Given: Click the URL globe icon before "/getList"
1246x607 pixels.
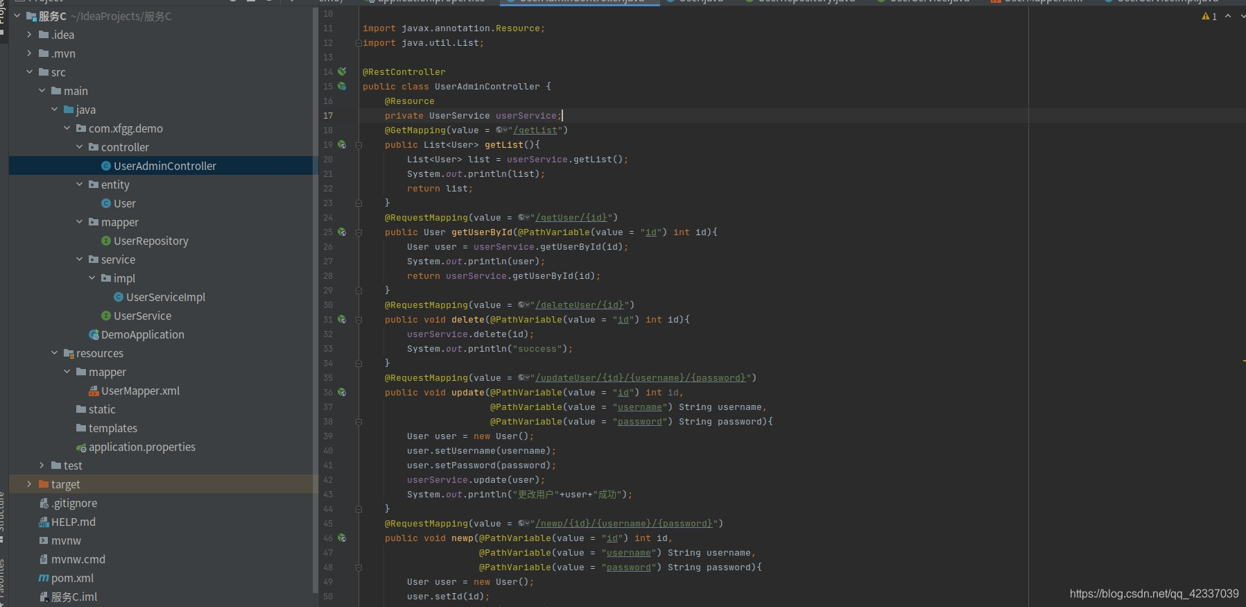Looking at the screenshot, I should pos(502,130).
